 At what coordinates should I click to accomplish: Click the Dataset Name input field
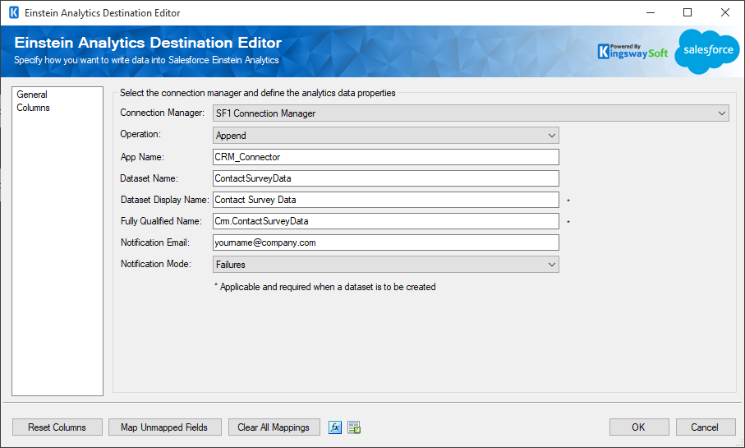click(x=386, y=178)
